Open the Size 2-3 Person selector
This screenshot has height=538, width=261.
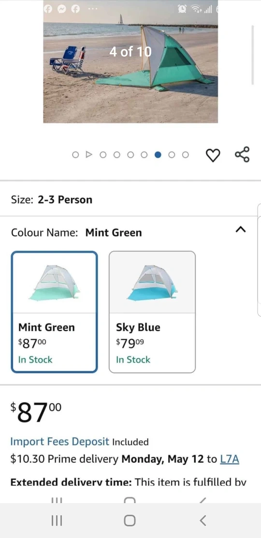pyautogui.click(x=130, y=200)
